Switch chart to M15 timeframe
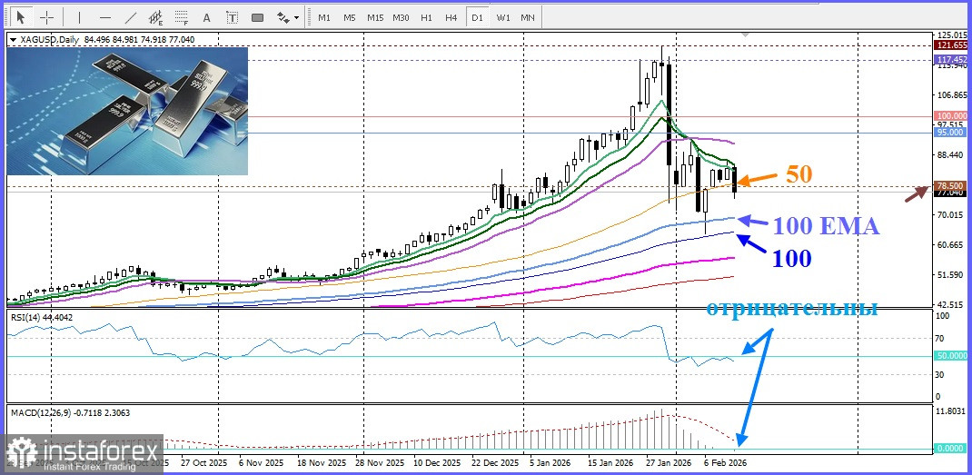 click(x=375, y=17)
